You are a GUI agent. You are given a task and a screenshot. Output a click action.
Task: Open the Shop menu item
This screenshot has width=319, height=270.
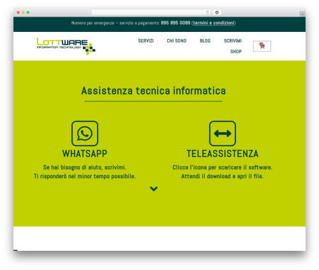click(x=236, y=52)
